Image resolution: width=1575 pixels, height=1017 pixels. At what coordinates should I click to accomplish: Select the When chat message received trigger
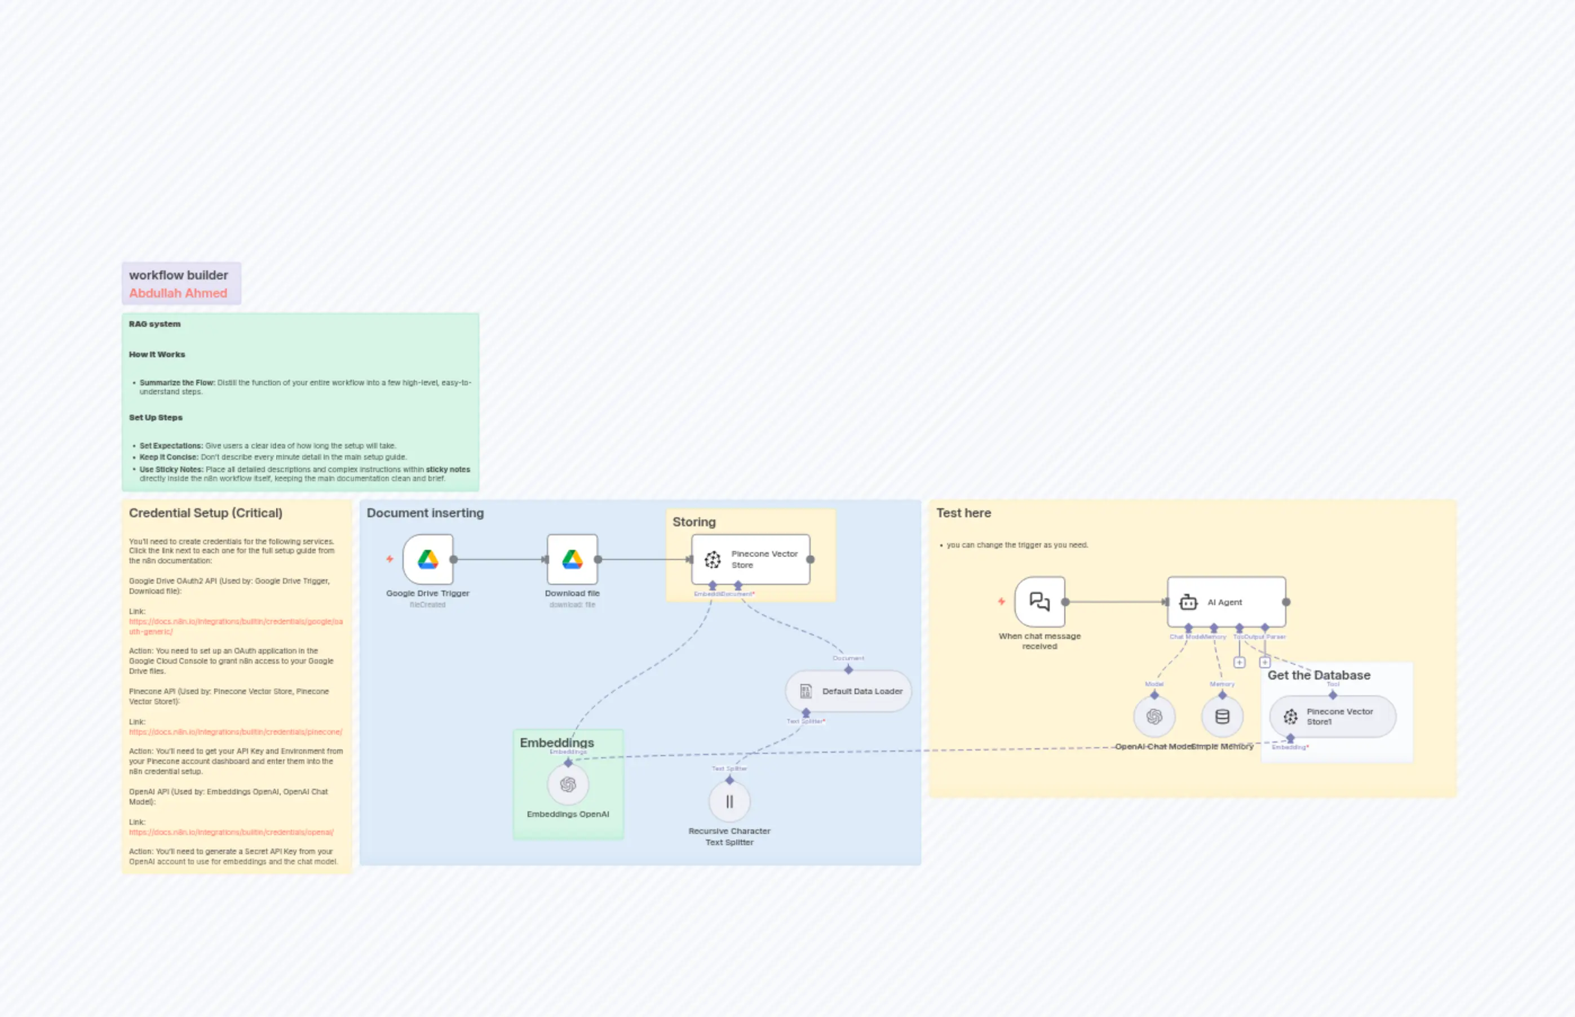(1039, 602)
